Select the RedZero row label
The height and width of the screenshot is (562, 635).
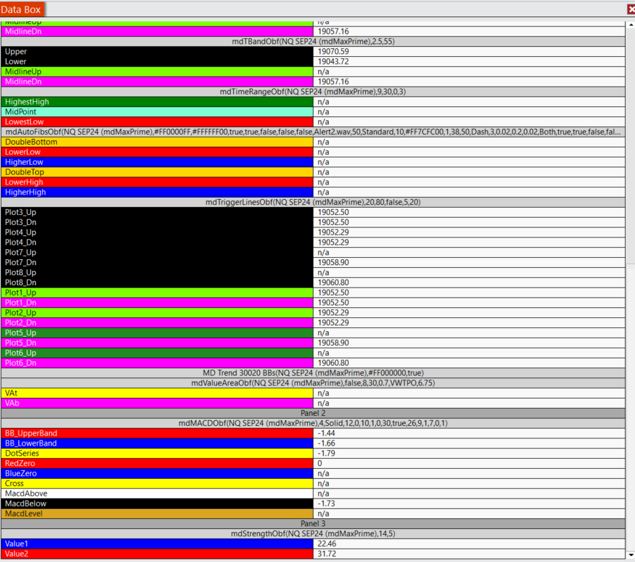click(x=157, y=463)
